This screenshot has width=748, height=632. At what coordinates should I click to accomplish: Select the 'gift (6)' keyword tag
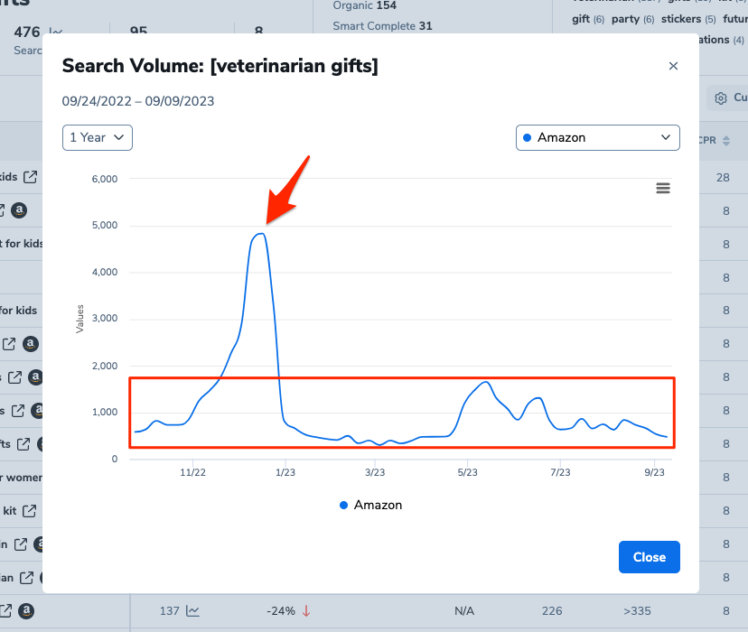click(587, 19)
